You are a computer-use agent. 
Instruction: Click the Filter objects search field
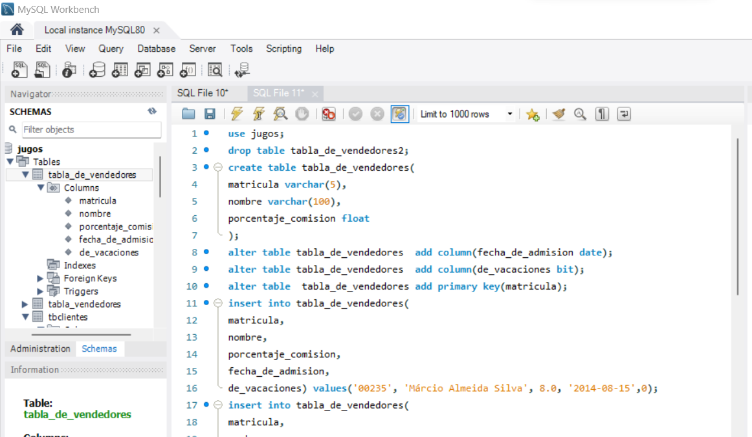[91, 129]
